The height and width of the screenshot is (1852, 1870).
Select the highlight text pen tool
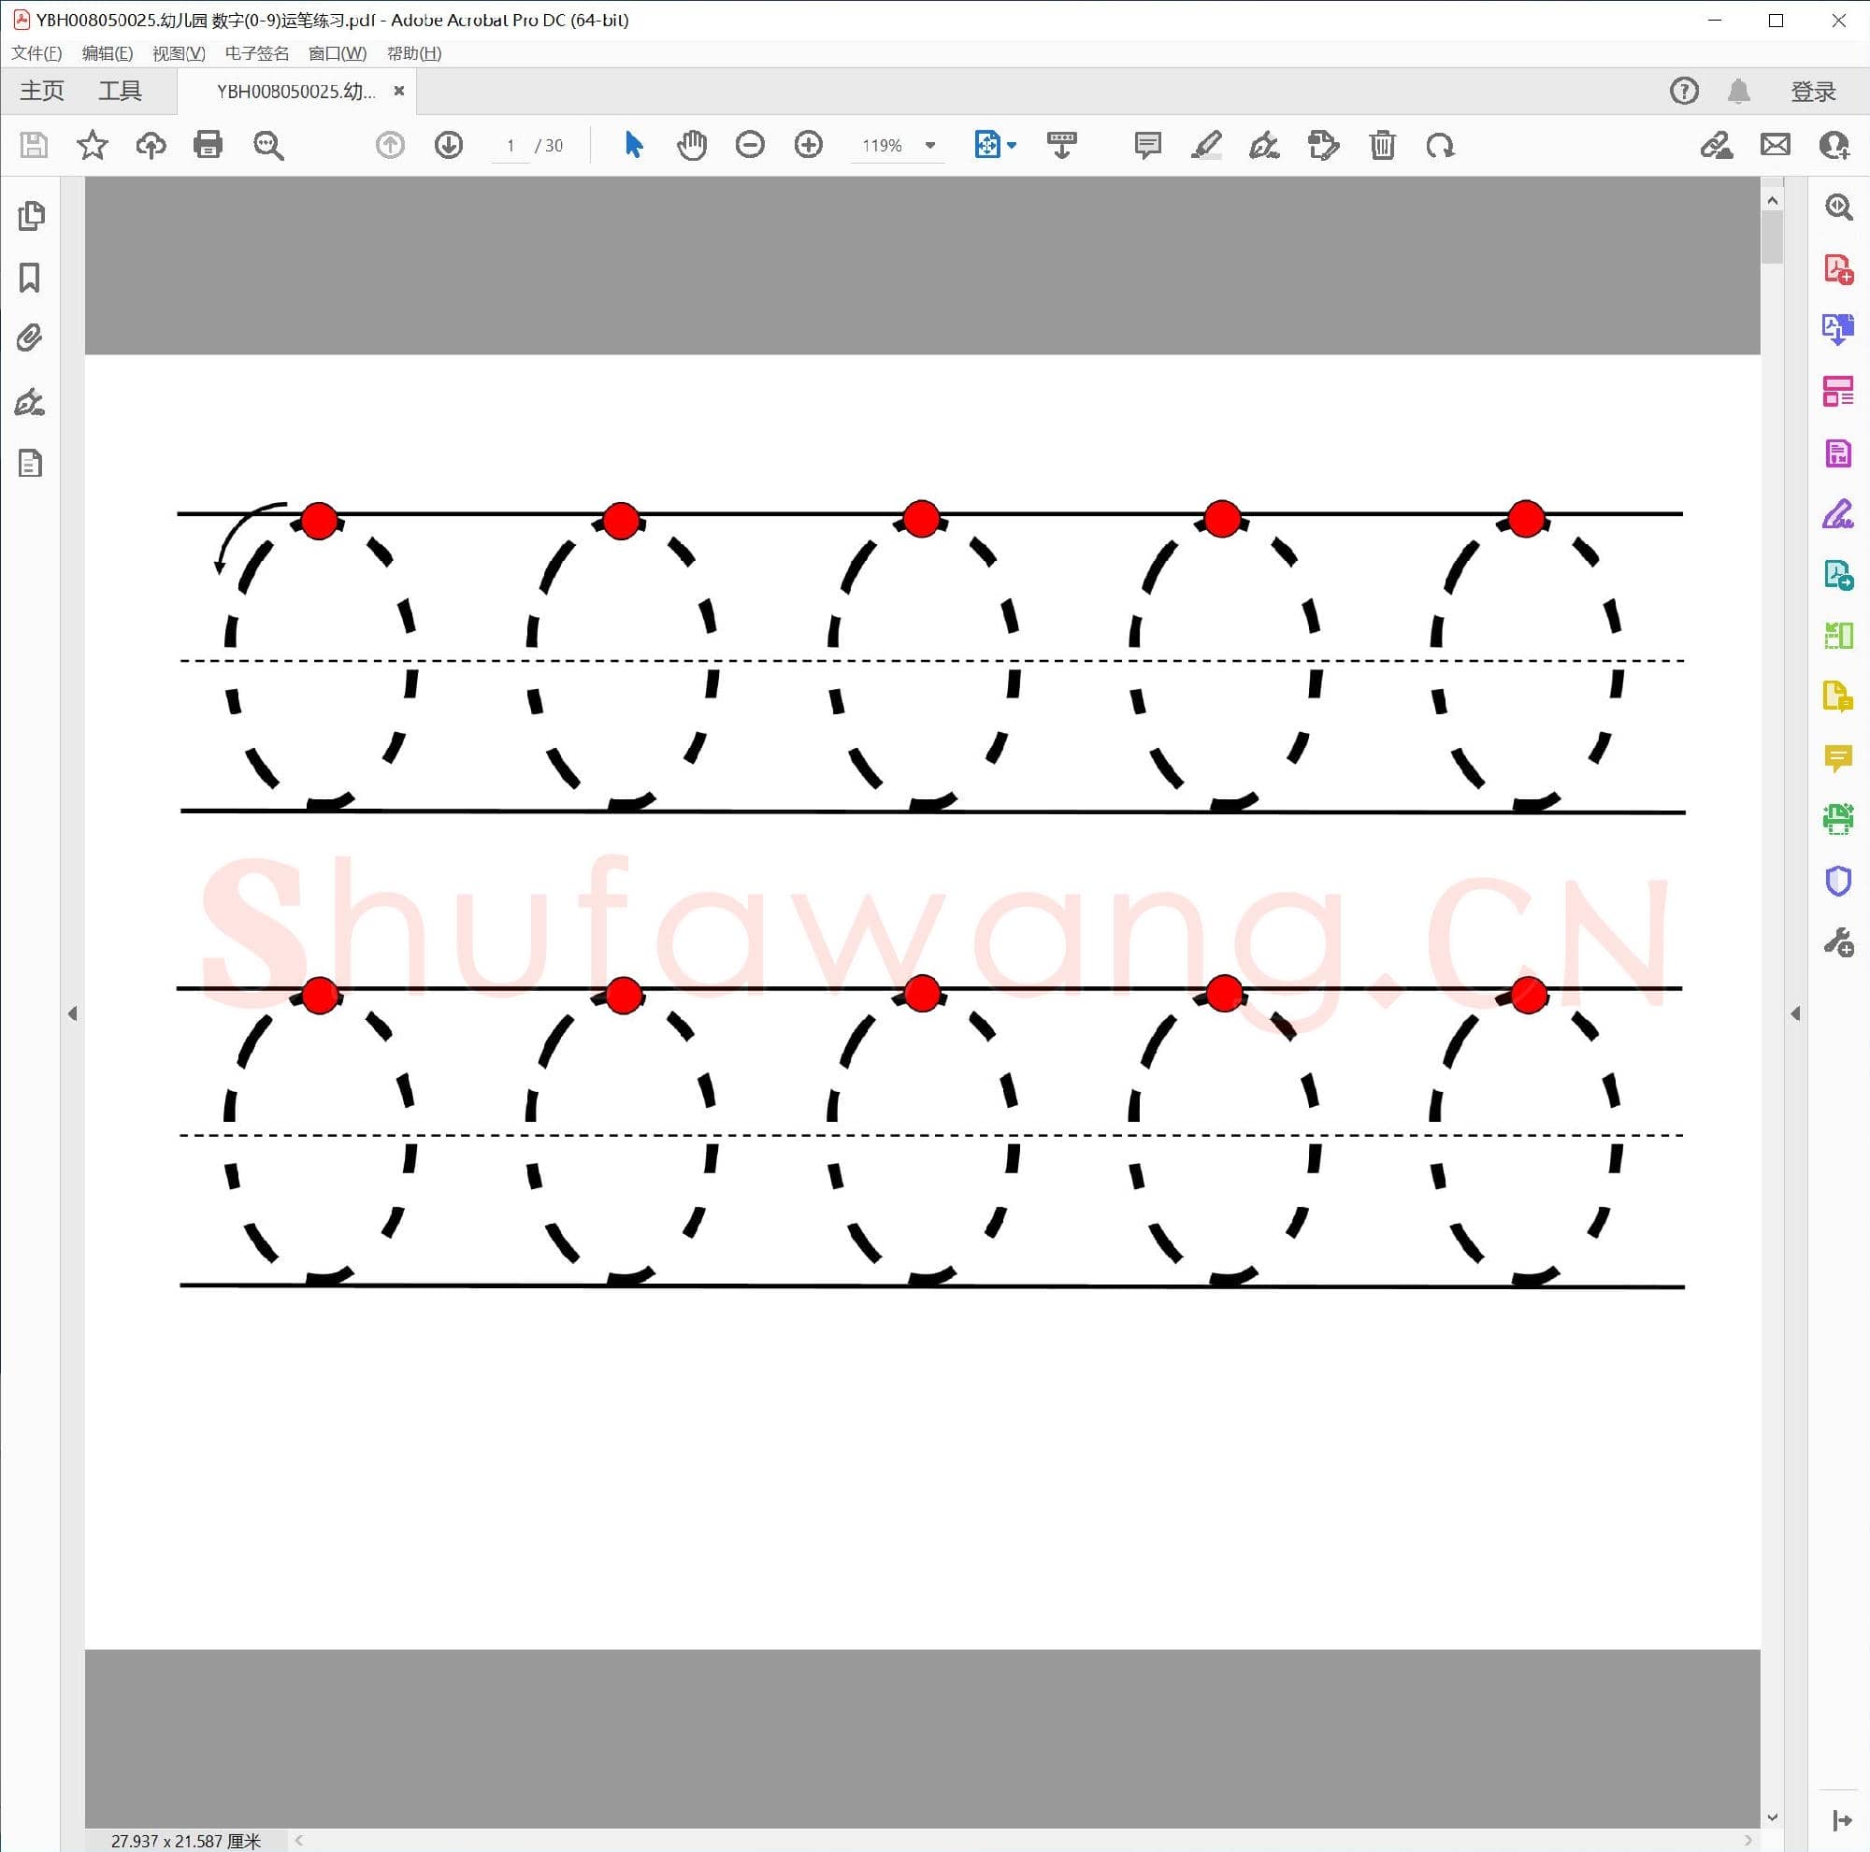coord(1206,145)
